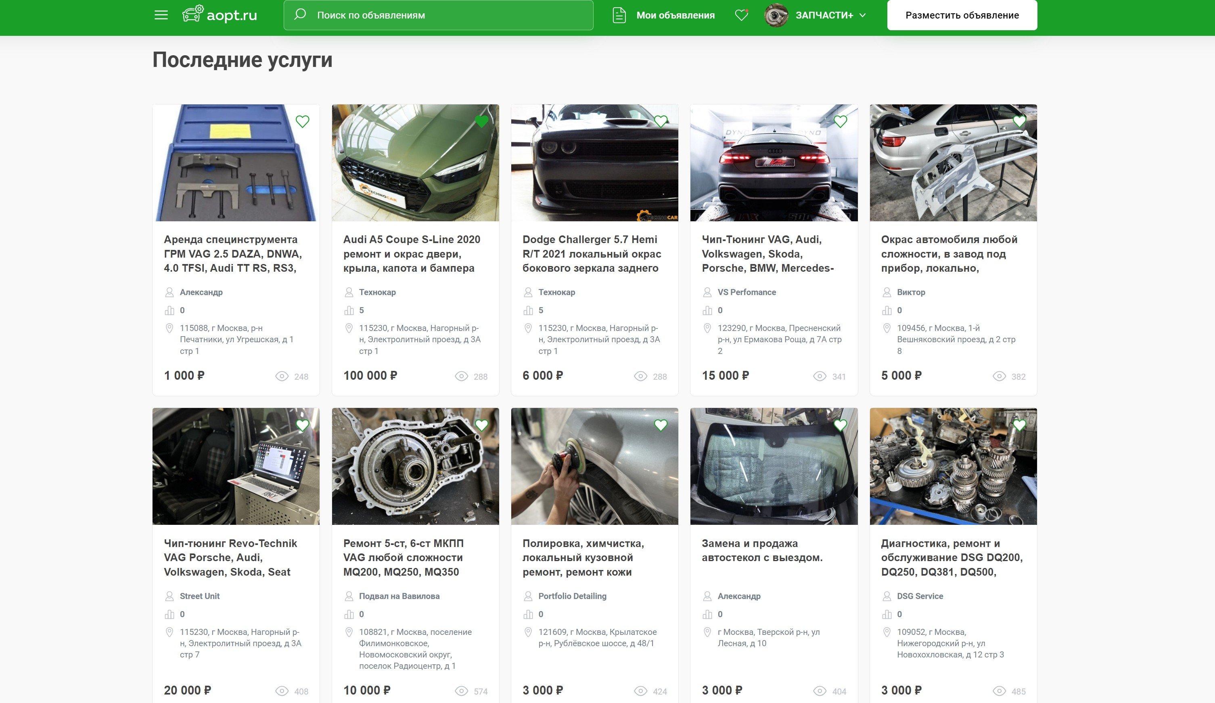Click Разместить объявление button

point(962,15)
